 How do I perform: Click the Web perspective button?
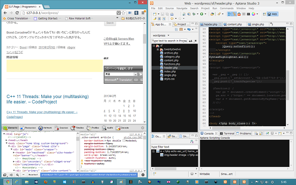tap(273, 14)
